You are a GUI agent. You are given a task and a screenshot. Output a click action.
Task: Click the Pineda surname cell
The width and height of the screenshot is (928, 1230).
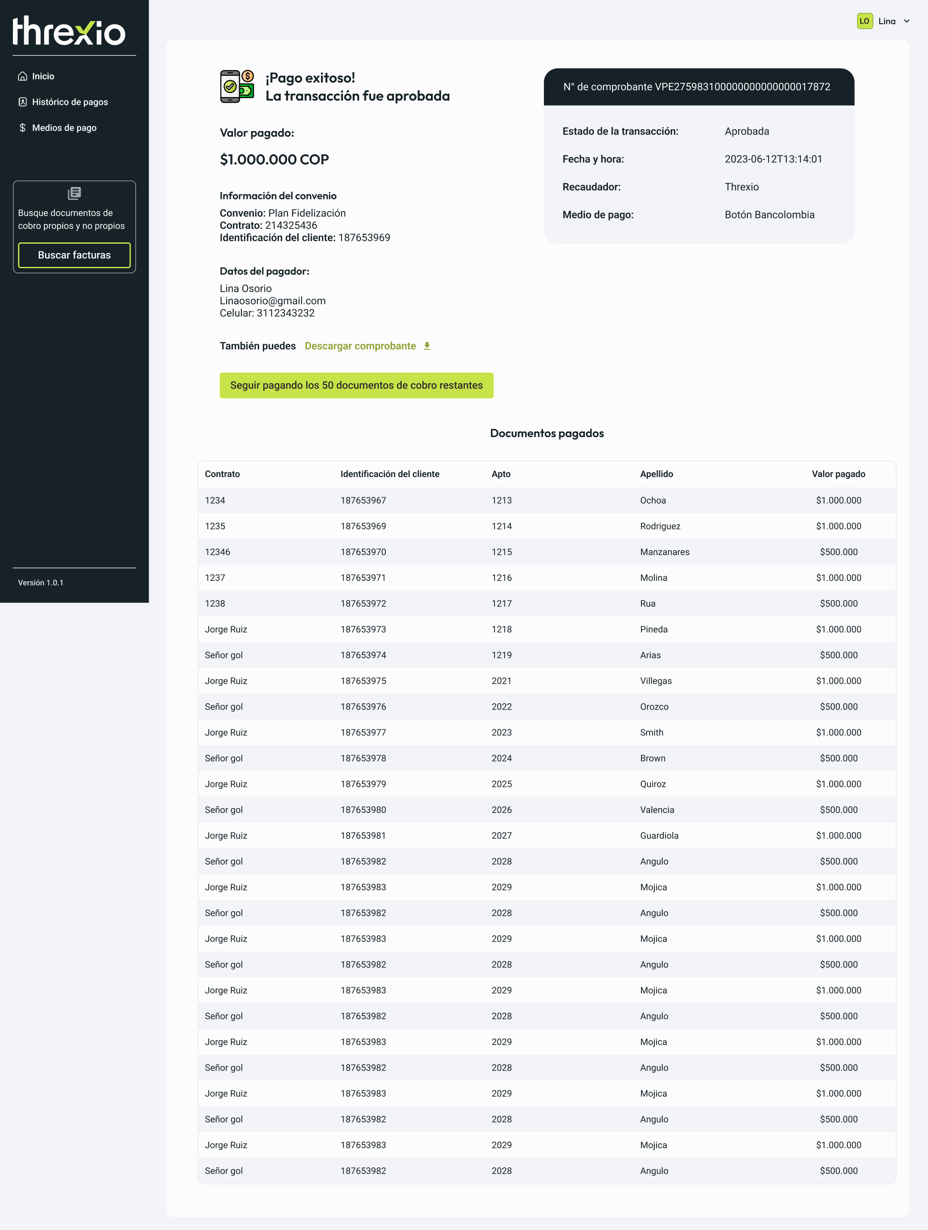(653, 630)
